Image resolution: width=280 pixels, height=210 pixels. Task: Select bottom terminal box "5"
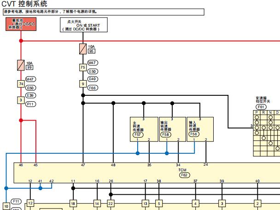coord(159,204)
